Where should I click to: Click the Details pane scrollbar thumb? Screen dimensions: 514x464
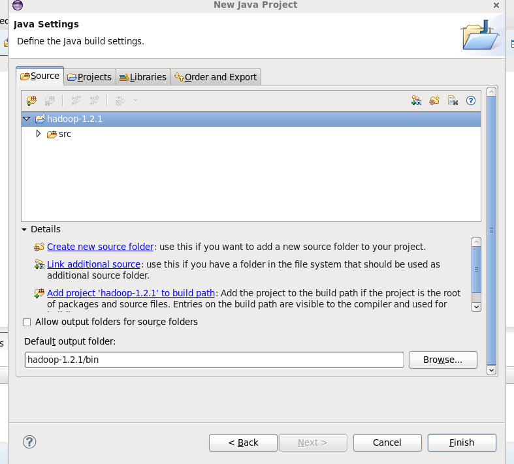(476, 270)
